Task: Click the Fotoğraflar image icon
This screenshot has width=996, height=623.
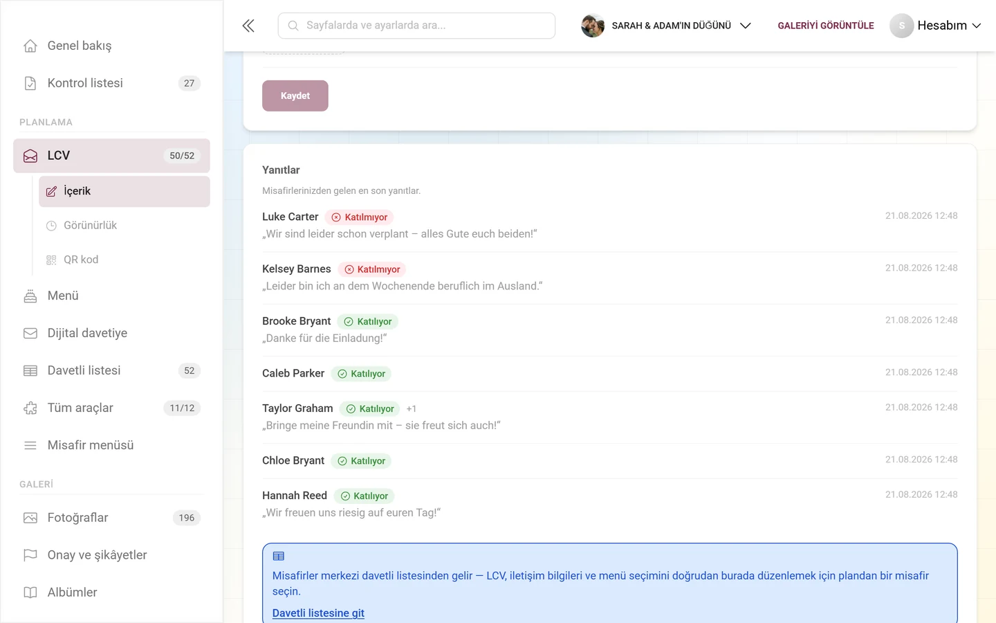Action: [30, 518]
